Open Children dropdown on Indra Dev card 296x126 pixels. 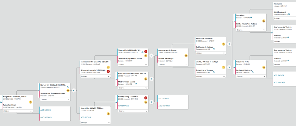pos(263,30)
